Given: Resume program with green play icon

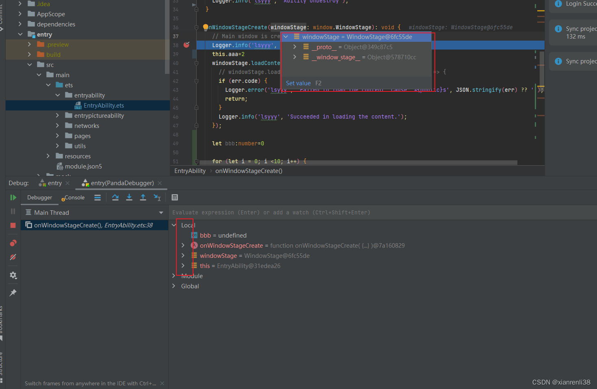Looking at the screenshot, I should 13,197.
